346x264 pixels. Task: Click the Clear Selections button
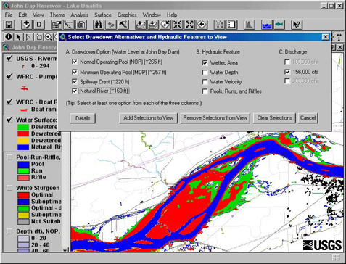[274, 118]
